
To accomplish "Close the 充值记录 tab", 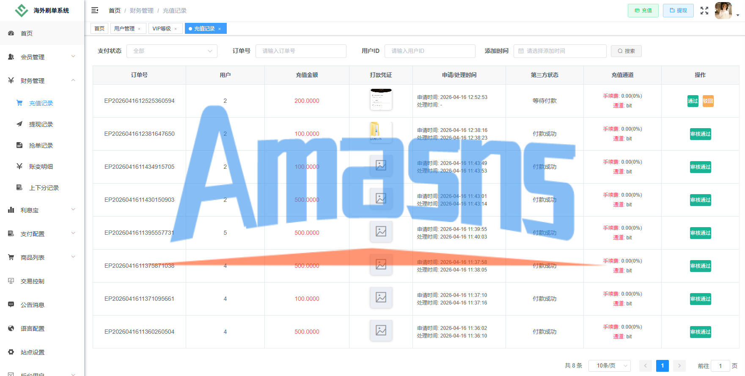I will click(220, 29).
